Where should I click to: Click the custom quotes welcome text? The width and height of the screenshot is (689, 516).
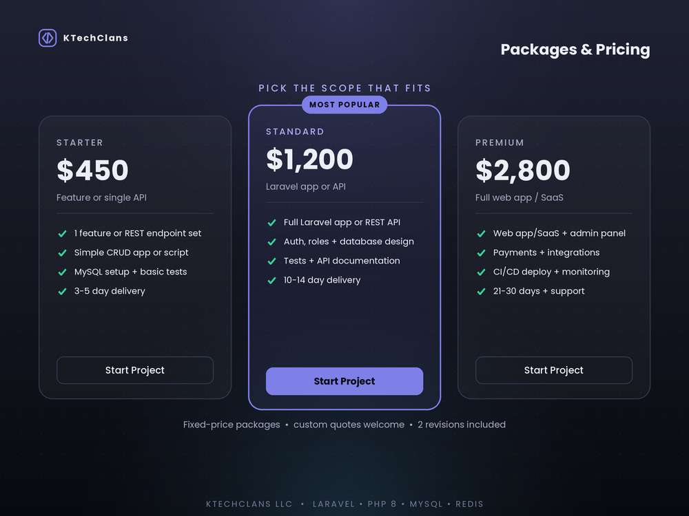(x=349, y=424)
